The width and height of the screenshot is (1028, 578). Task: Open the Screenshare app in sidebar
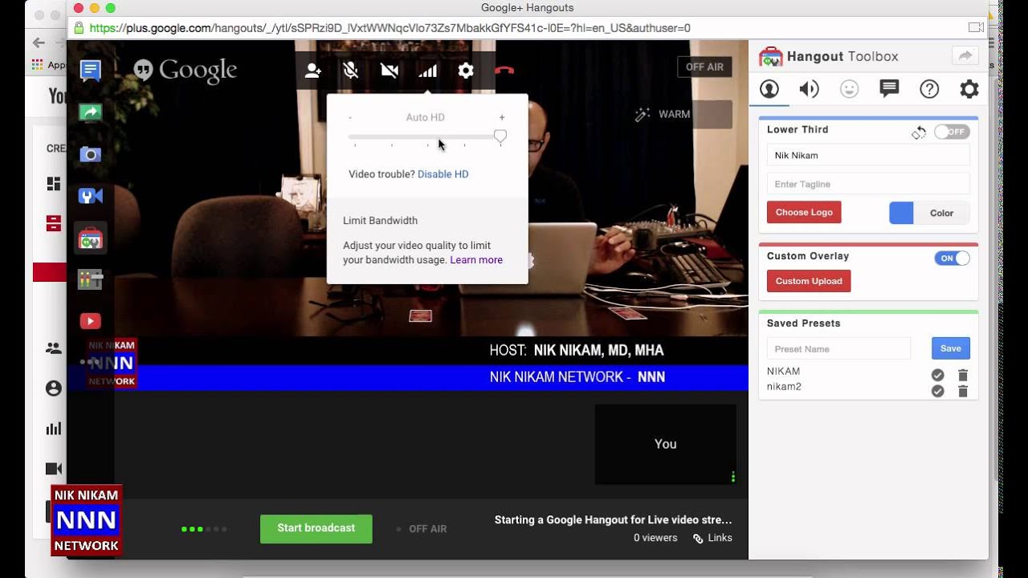pyautogui.click(x=91, y=112)
